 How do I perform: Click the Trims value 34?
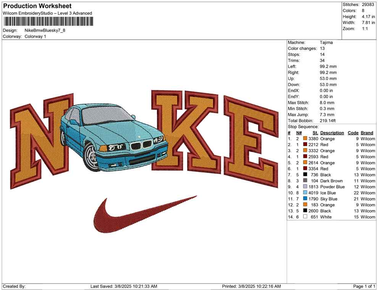point(322,60)
